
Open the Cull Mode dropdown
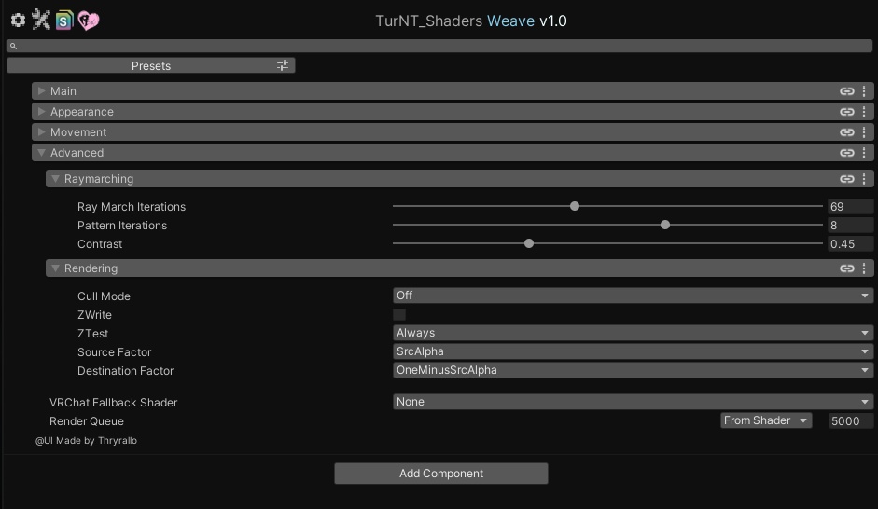click(633, 296)
